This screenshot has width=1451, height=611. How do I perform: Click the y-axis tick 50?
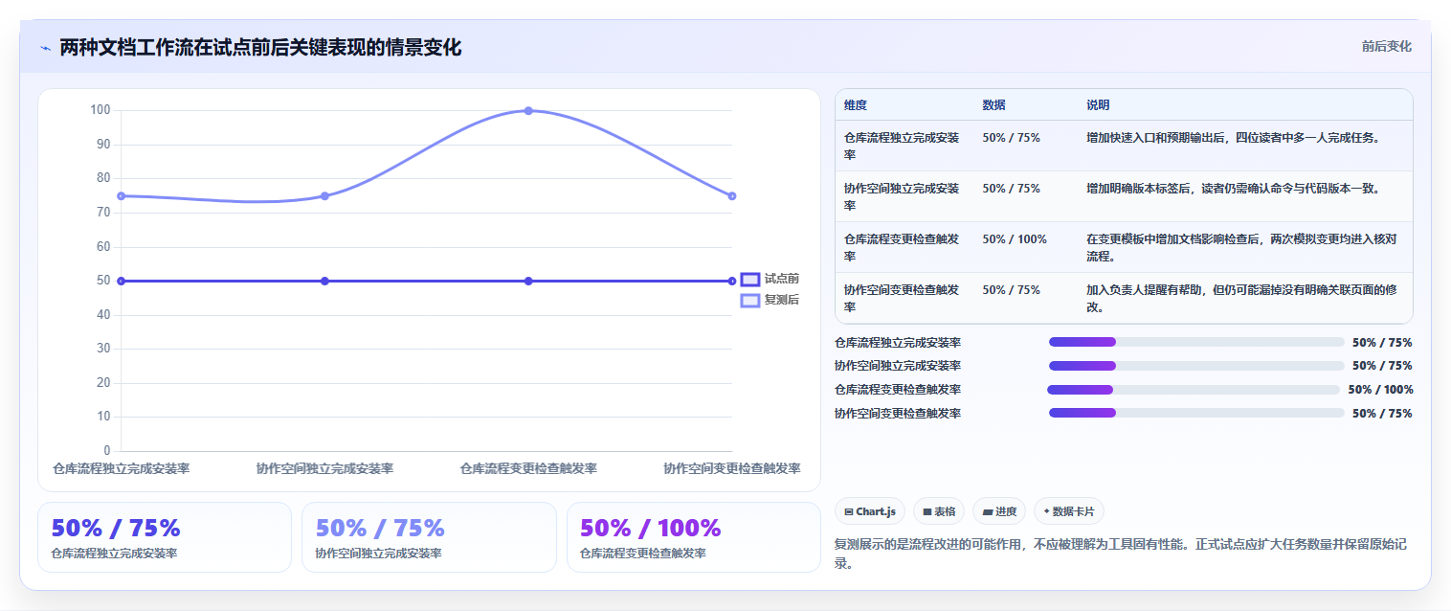pyautogui.click(x=103, y=281)
